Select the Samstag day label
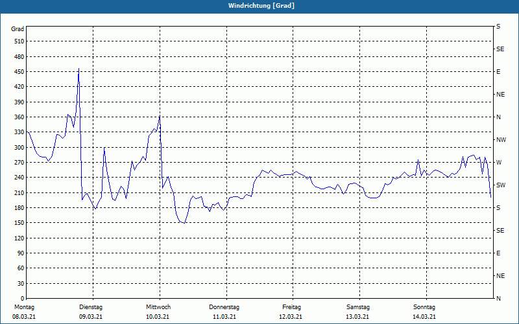Image resolution: width=519 pixels, height=324 pixels. click(358, 307)
